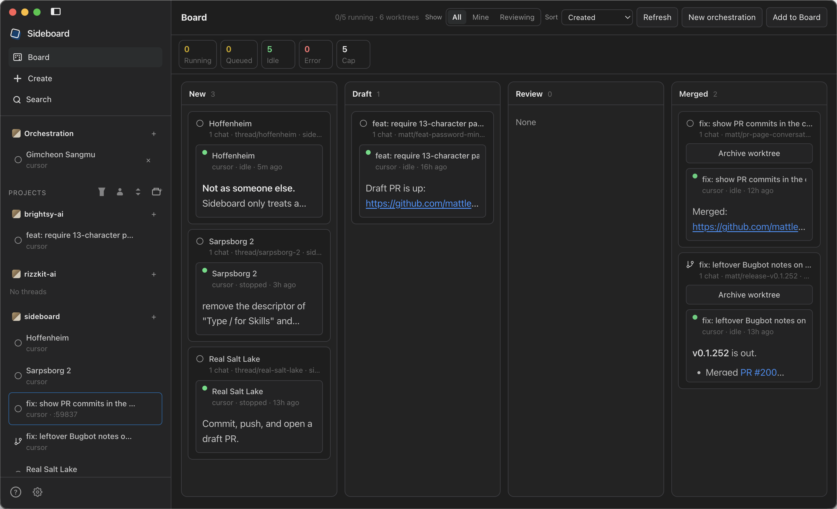Viewport: 837px width, 509px height.
Task: Open sidebar thread fix: leftover Bugbot notes
Action: [x=85, y=441]
